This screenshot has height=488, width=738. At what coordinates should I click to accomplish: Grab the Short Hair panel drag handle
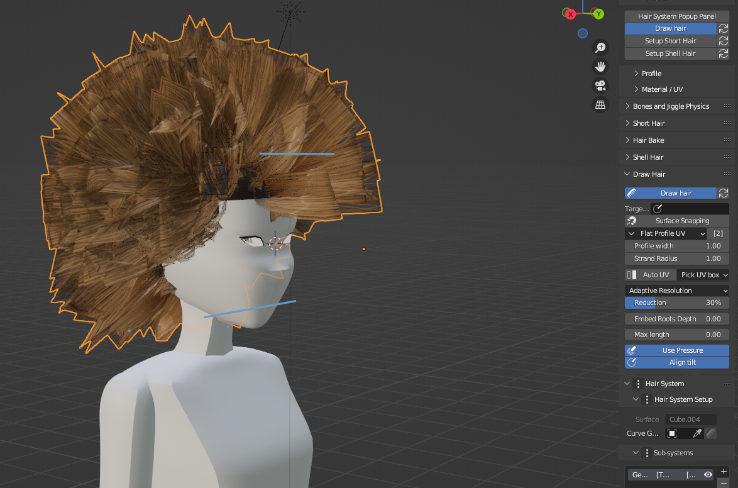(727, 123)
